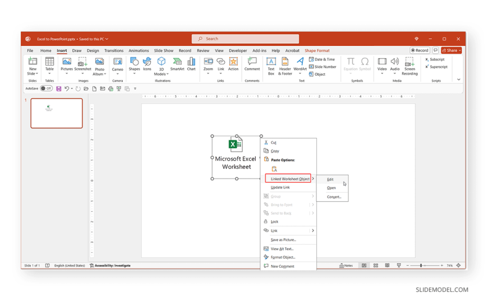
Task: Insert a Video
Action: pos(382,66)
